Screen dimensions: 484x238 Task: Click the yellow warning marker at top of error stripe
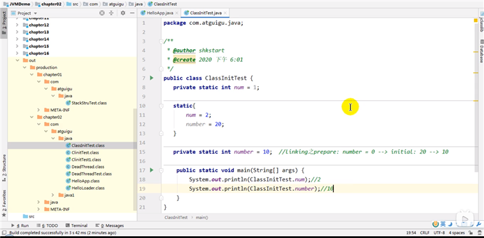pos(476,20)
